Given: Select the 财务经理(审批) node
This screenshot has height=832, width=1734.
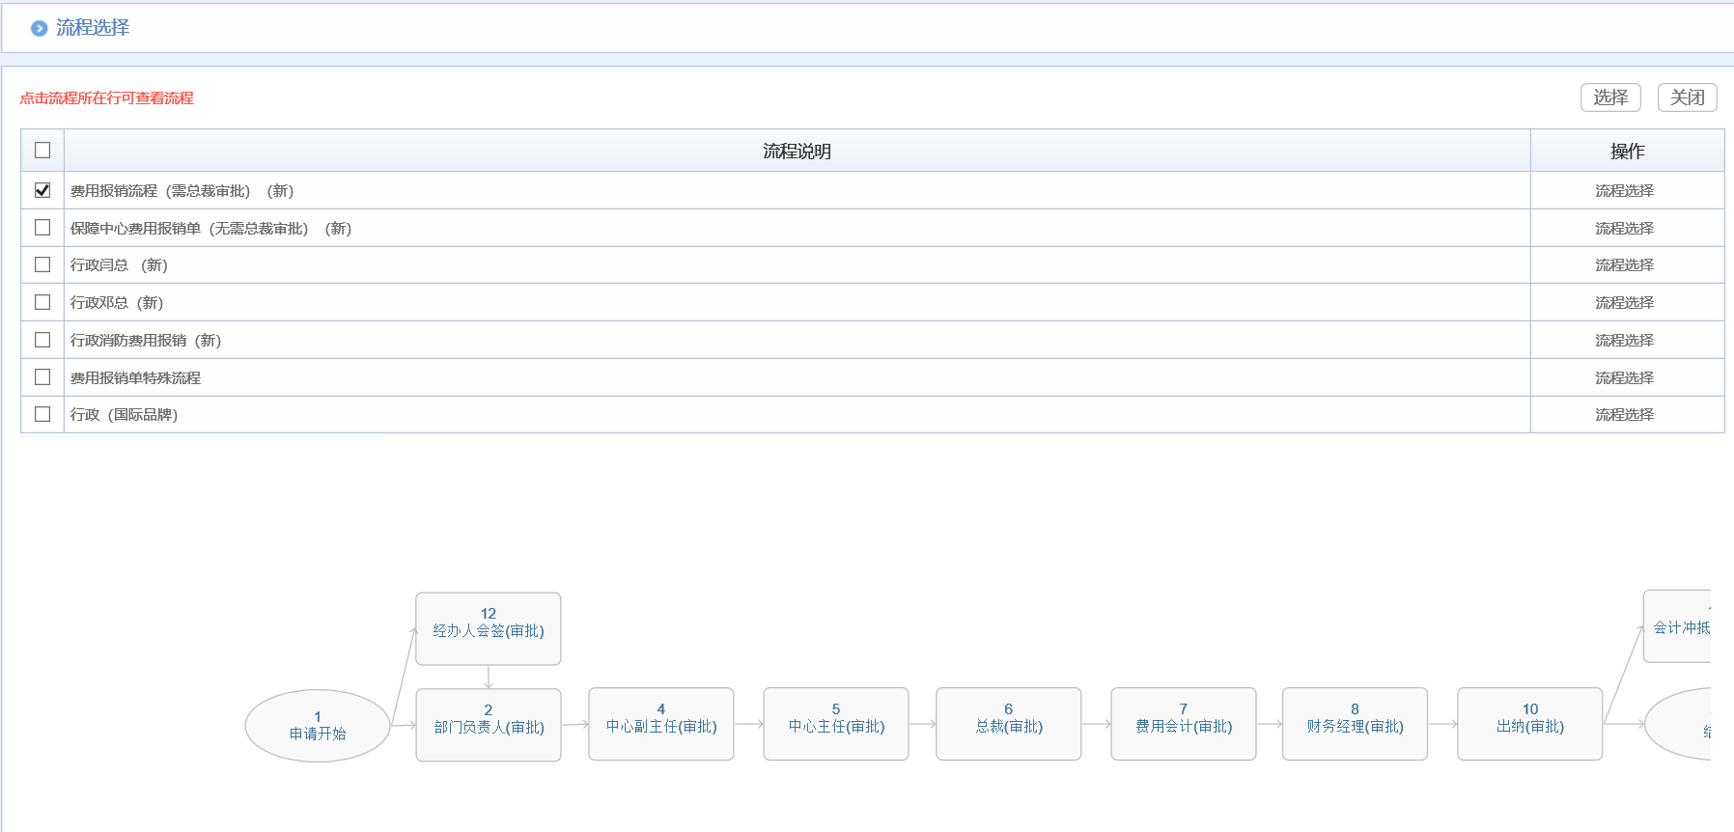Looking at the screenshot, I should pyautogui.click(x=1355, y=724).
